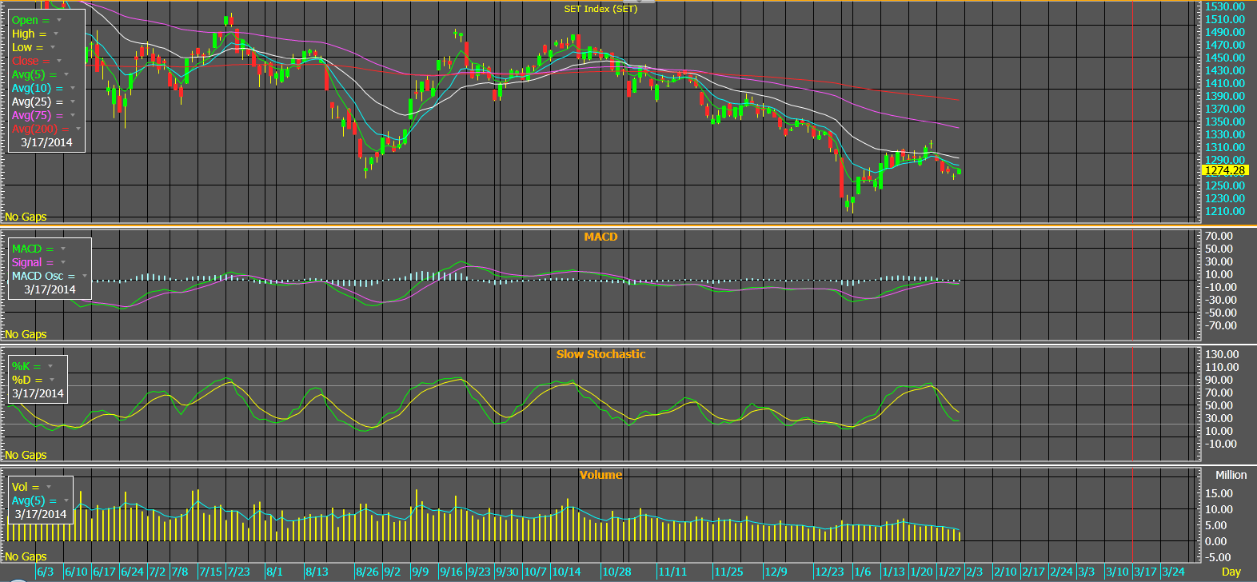Expand the Avg(5) dropdown in the Volume legend
This screenshot has width=1257, height=582.
tap(66, 500)
